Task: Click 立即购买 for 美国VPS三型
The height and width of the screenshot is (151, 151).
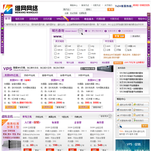Action: (x=84, y=107)
